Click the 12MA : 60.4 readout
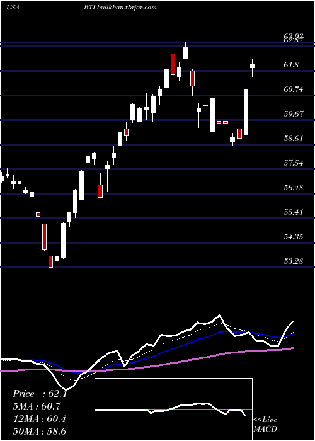Image resolution: width=315 pixels, height=441 pixels. 40,419
